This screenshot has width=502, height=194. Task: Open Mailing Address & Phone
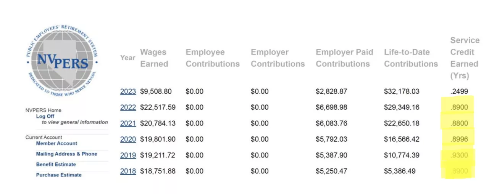pos(66,154)
